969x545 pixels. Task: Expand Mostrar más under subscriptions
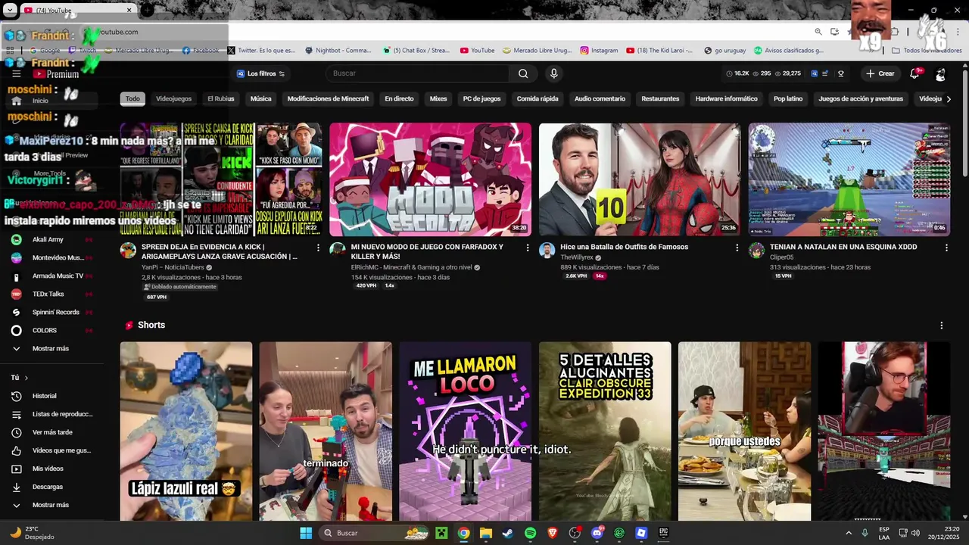pos(51,348)
